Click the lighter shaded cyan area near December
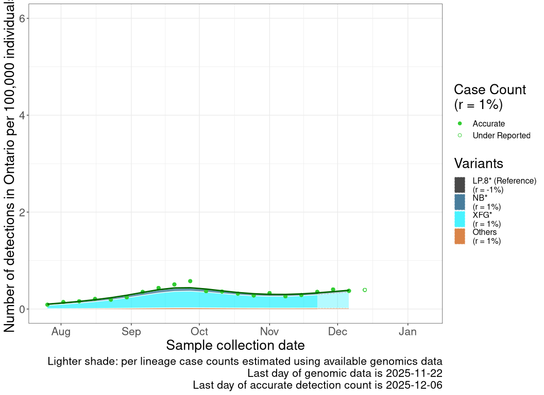The height and width of the screenshot is (395, 544). click(x=333, y=300)
